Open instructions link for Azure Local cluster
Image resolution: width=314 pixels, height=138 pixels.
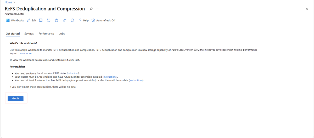[x=73, y=73]
